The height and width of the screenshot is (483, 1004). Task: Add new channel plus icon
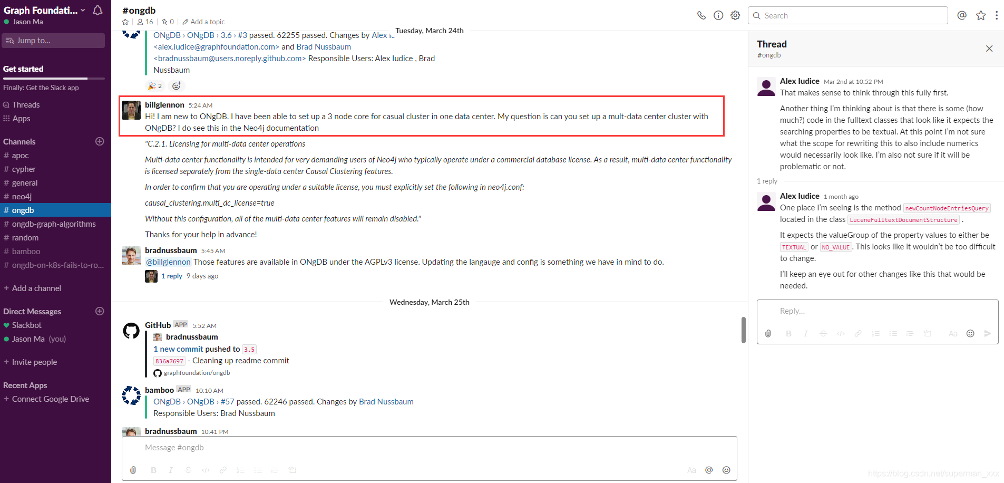point(100,141)
